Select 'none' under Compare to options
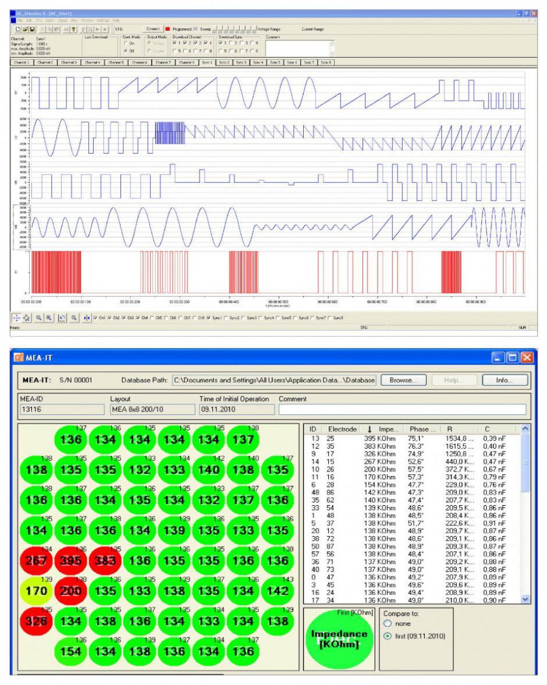Image resolution: width=547 pixels, height=685 pixels. [386, 623]
